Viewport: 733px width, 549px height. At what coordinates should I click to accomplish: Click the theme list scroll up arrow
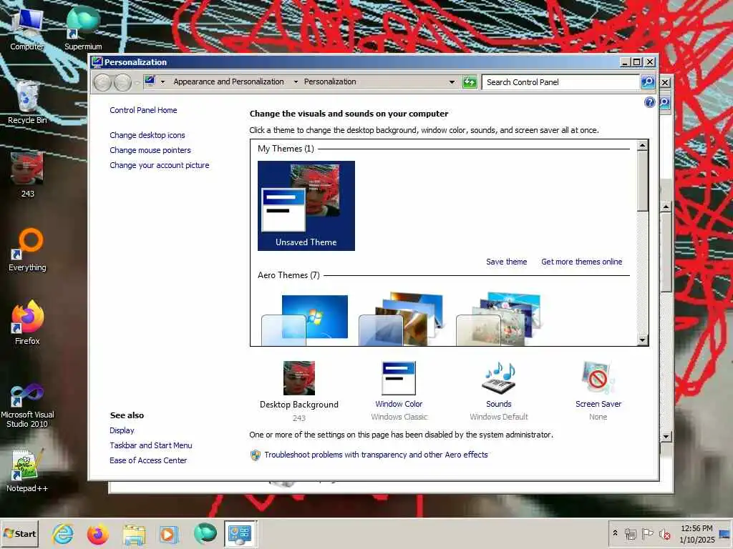tap(643, 145)
